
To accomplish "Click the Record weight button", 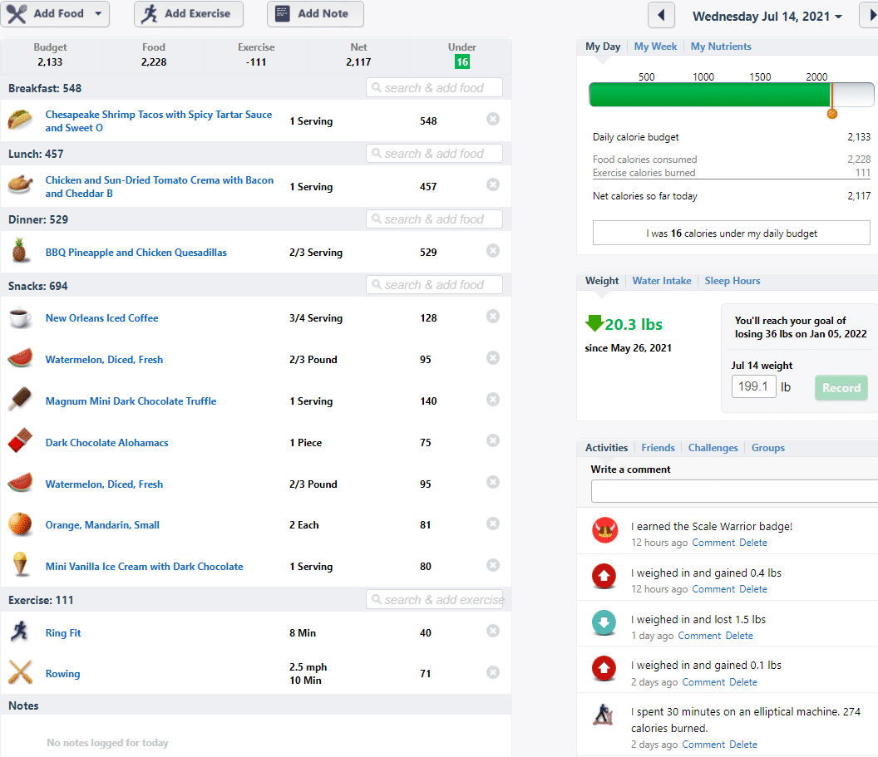I will click(x=841, y=388).
